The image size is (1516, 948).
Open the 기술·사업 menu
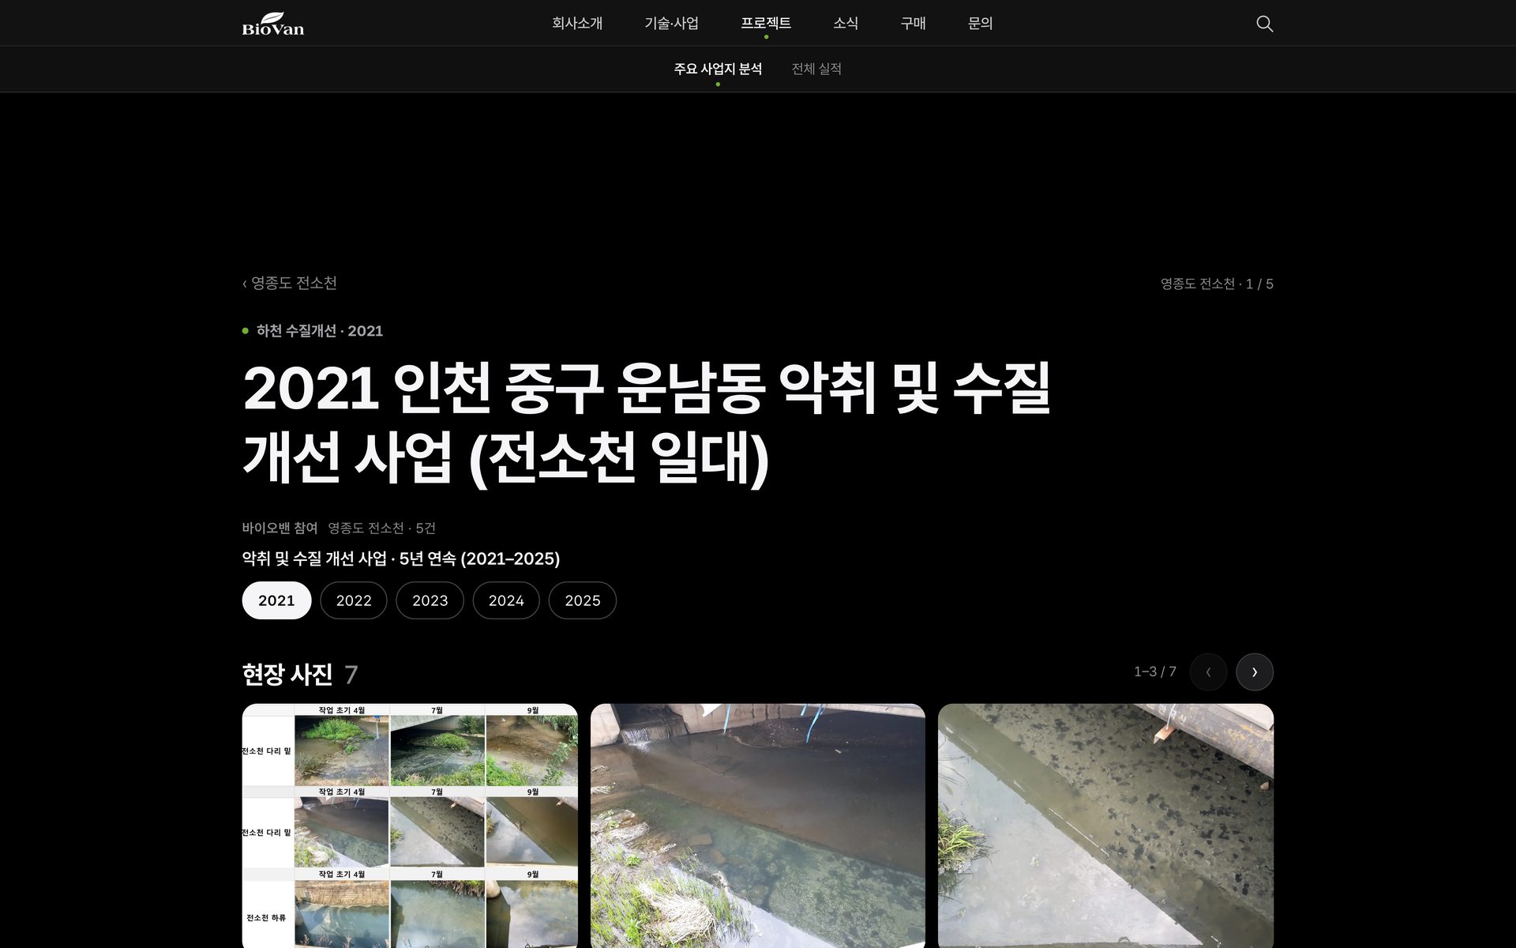(x=671, y=24)
